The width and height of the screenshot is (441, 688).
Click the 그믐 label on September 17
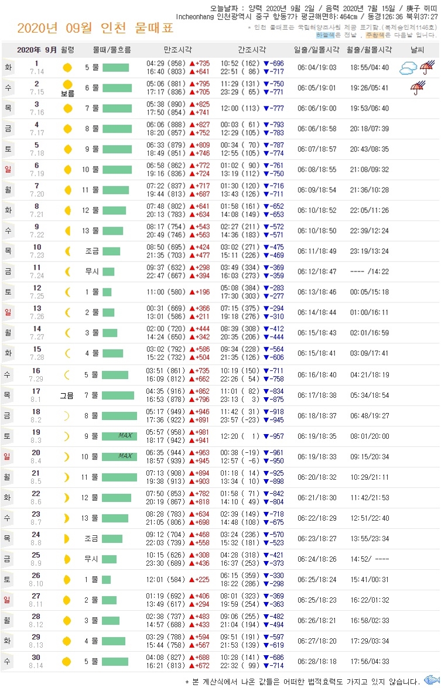(x=67, y=395)
